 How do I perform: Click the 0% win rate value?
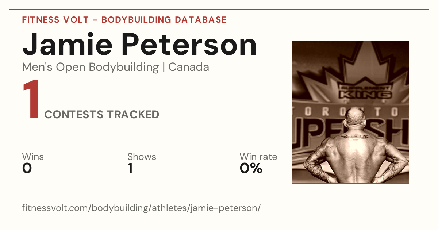[x=251, y=168]
